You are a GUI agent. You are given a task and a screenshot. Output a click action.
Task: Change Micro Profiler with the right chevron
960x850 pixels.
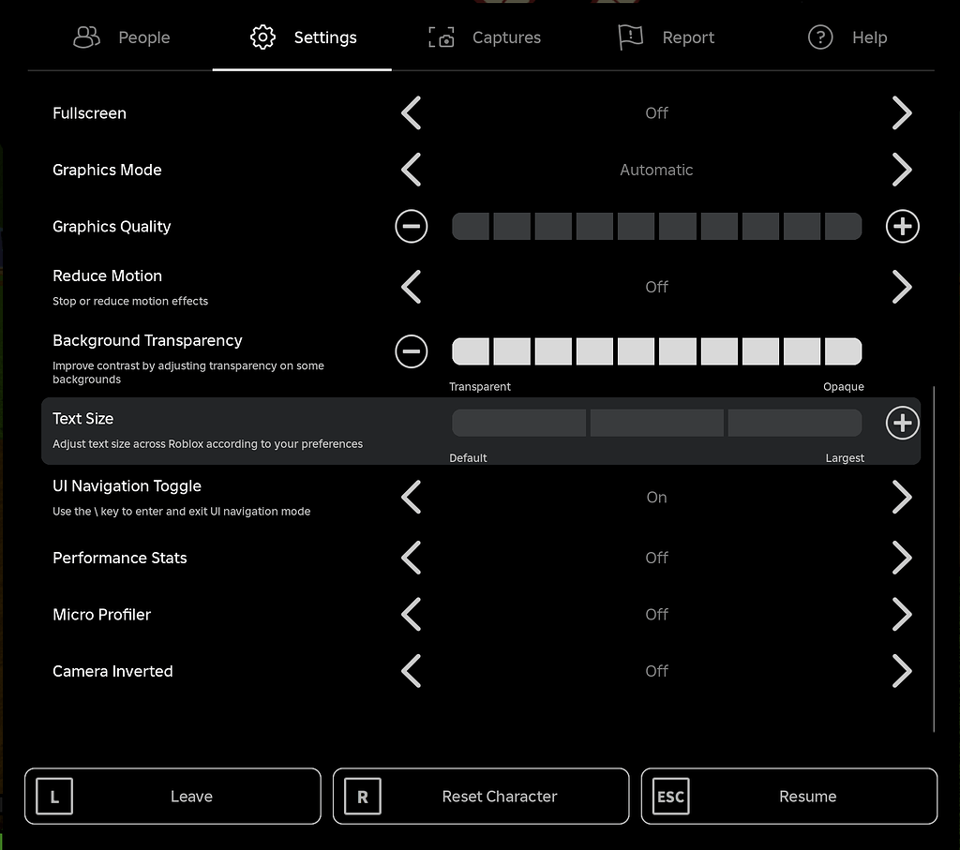pos(902,615)
